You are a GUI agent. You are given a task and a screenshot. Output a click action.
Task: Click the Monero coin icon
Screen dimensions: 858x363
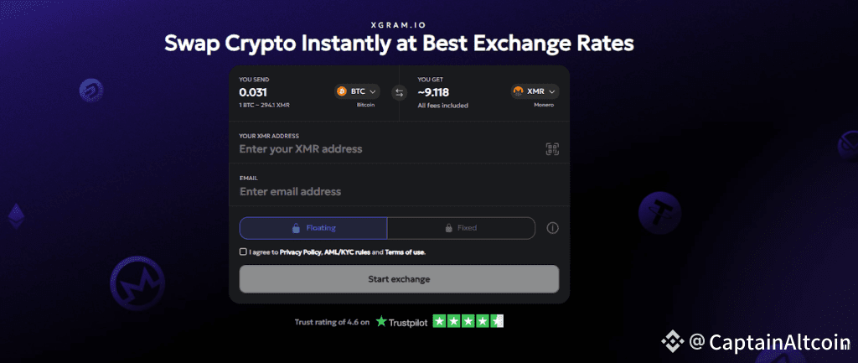pos(518,91)
